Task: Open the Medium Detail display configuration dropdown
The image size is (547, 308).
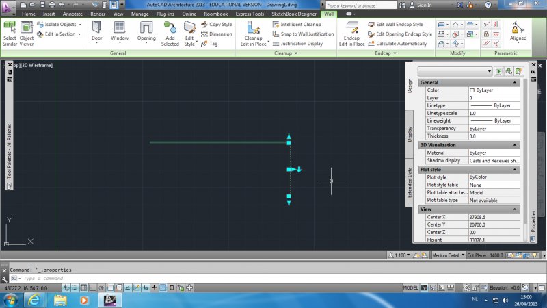Action: [x=448, y=255]
